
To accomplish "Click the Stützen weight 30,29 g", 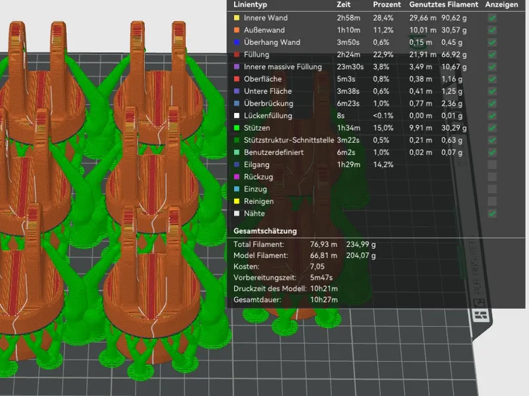I will point(454,128).
